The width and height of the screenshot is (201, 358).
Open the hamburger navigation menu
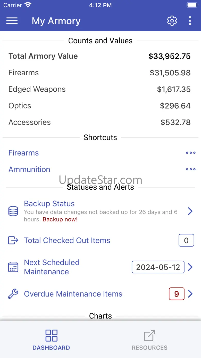(12, 21)
